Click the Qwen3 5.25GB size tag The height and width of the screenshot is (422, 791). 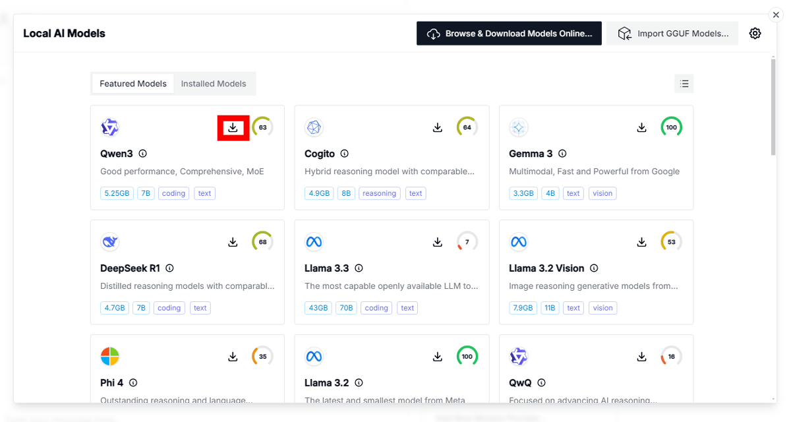[x=117, y=193]
